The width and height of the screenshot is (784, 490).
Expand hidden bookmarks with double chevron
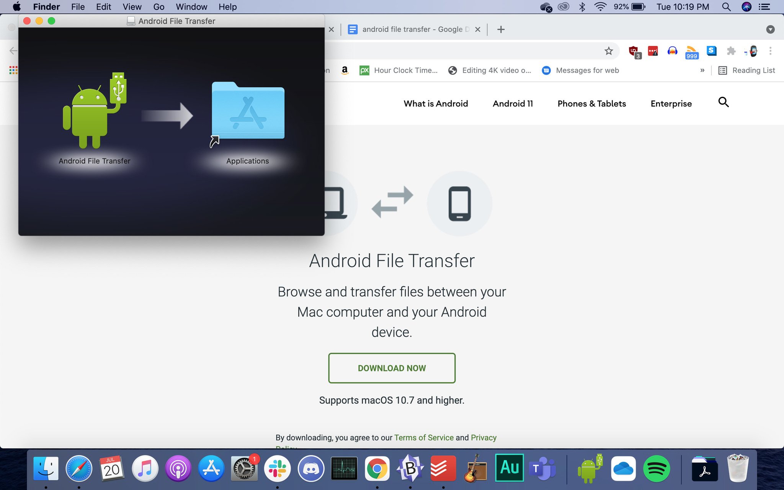(702, 70)
